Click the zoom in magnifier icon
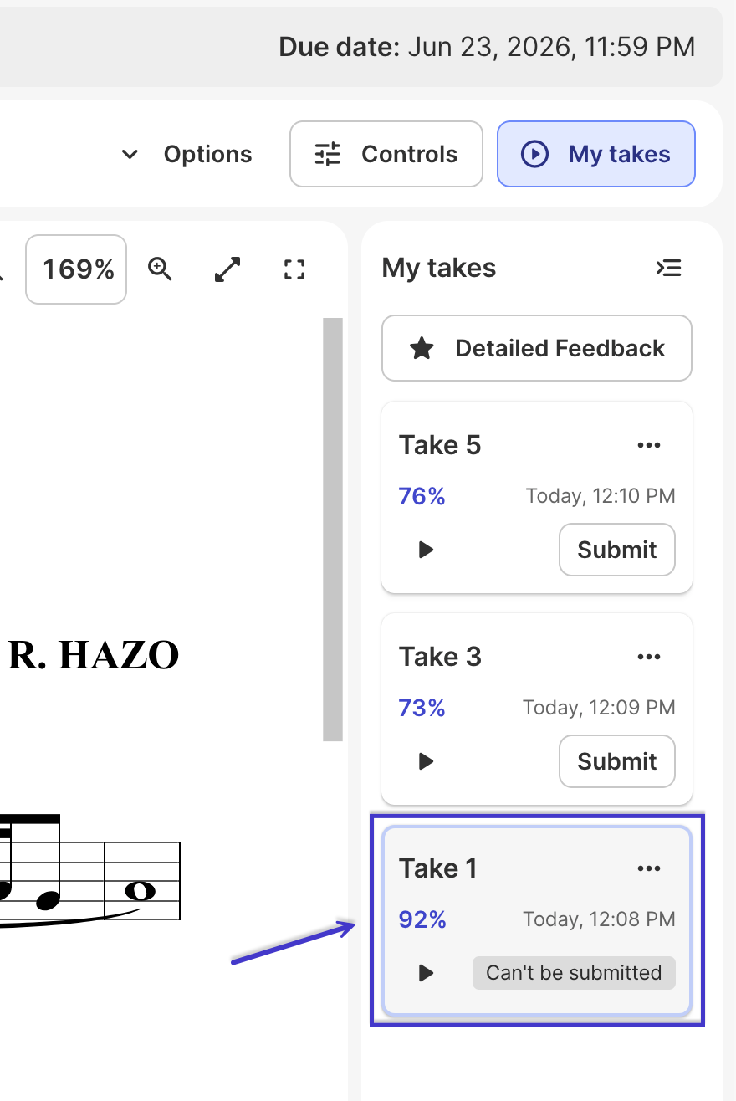736x1101 pixels. pyautogui.click(x=160, y=269)
